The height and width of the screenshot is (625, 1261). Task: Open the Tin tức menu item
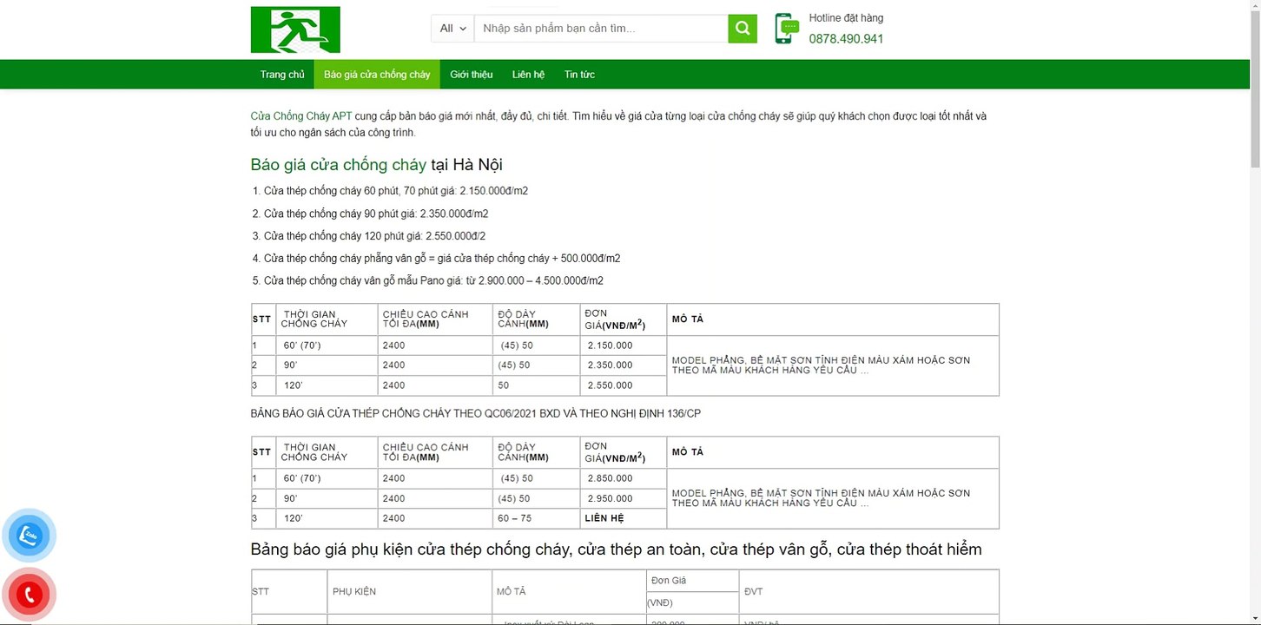click(x=579, y=75)
